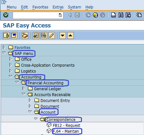Click the Change Favorites pencil icon
This screenshot has height=135, width=144.
coord(52,35)
